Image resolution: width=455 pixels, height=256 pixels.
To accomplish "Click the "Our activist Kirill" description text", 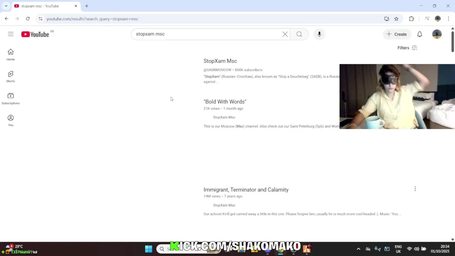I will (302, 214).
